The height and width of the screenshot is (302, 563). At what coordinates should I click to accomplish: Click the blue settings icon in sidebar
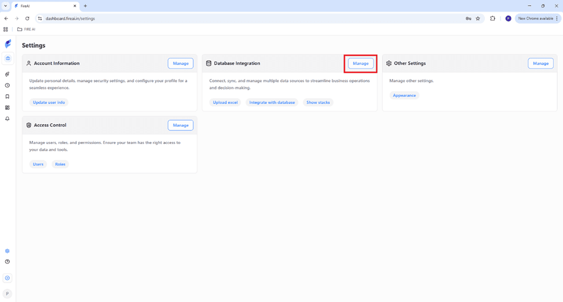click(x=8, y=251)
